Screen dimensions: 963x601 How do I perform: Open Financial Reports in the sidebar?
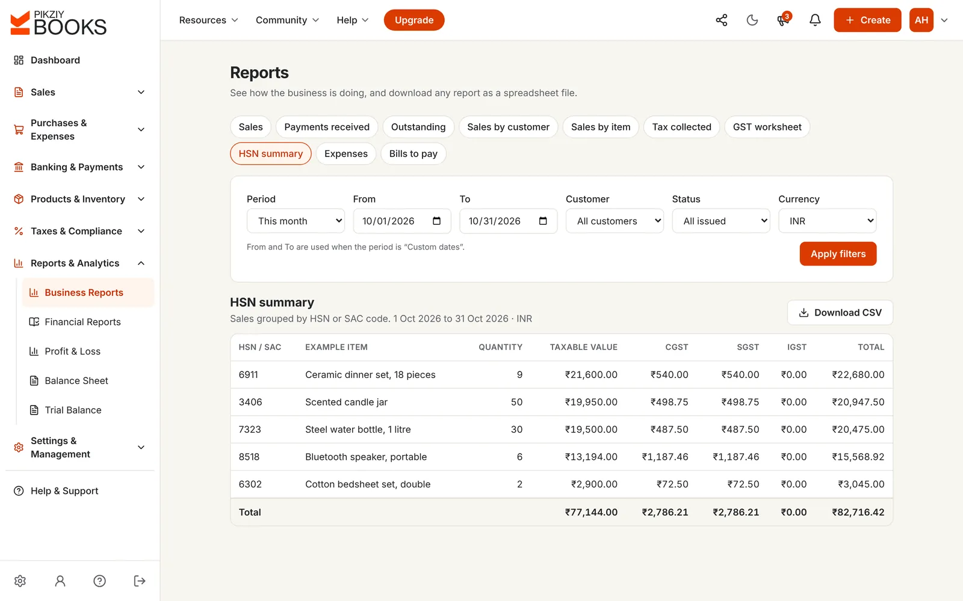(x=88, y=322)
